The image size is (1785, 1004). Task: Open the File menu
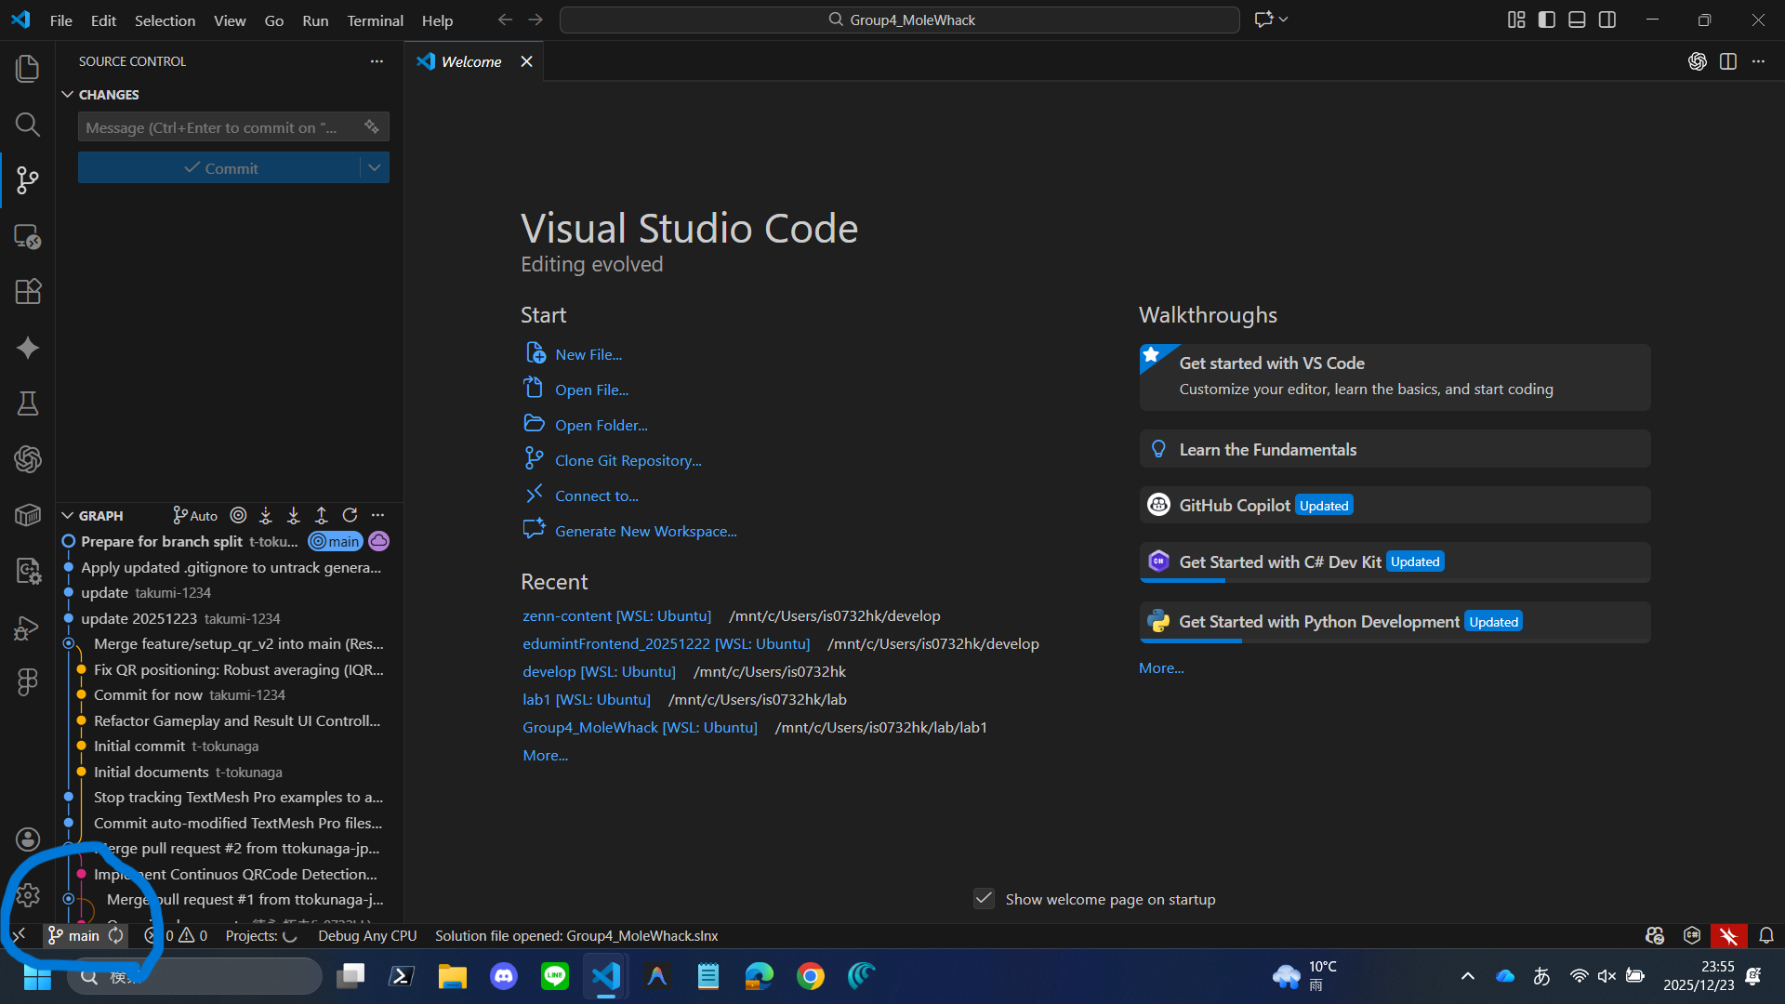(x=60, y=20)
